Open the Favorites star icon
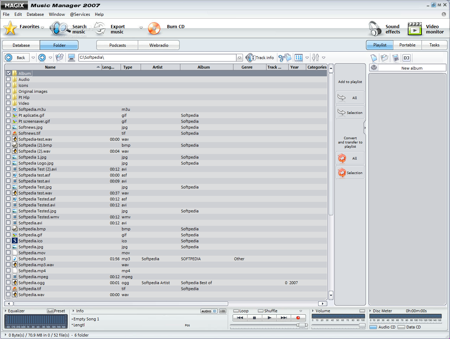Screen dimensions: 450x339 [x=10, y=28]
